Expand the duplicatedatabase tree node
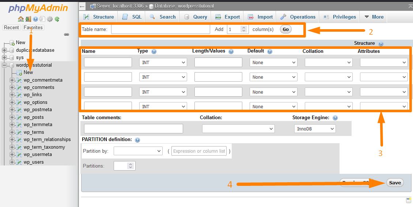The image size is (413, 207). pyautogui.click(x=4, y=50)
